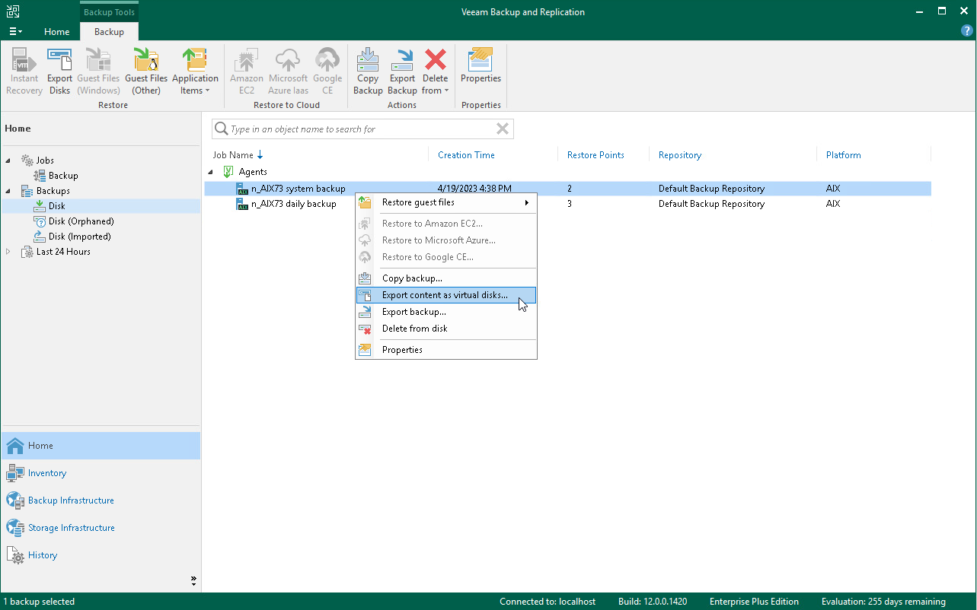Collapse the Backups tree node
This screenshot has height=610, width=977.
pos(8,191)
